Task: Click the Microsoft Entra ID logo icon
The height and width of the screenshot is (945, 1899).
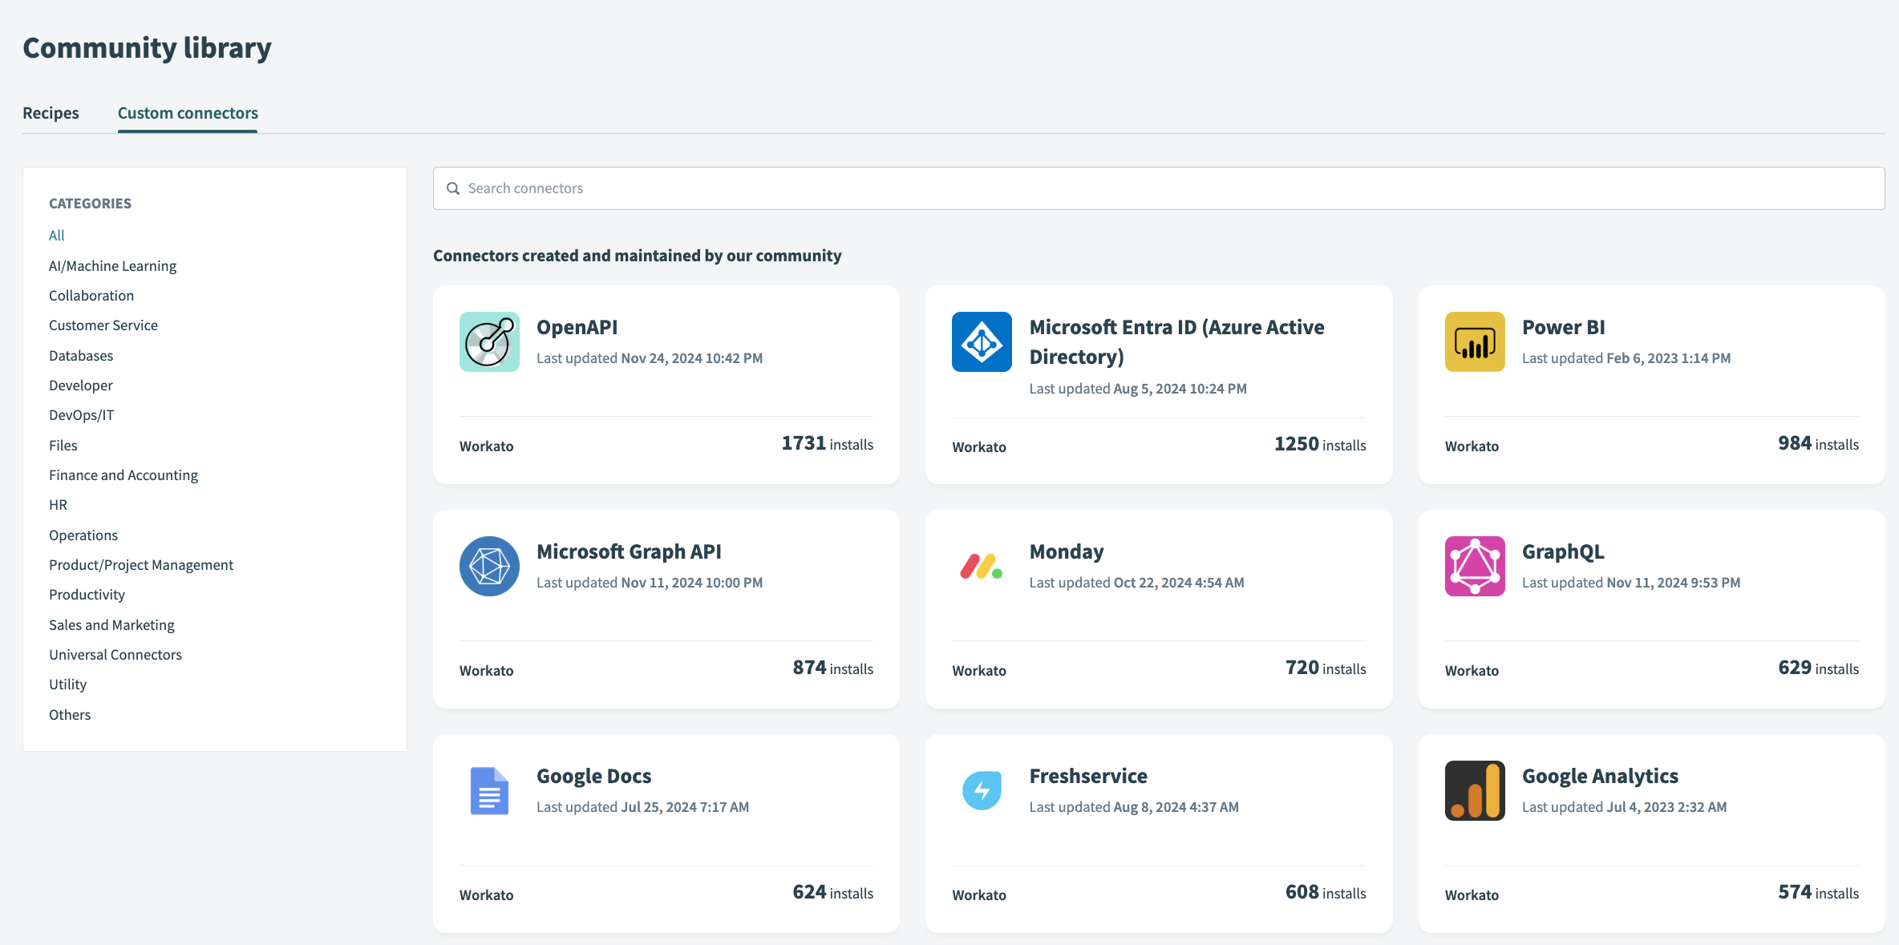Action: coord(982,341)
